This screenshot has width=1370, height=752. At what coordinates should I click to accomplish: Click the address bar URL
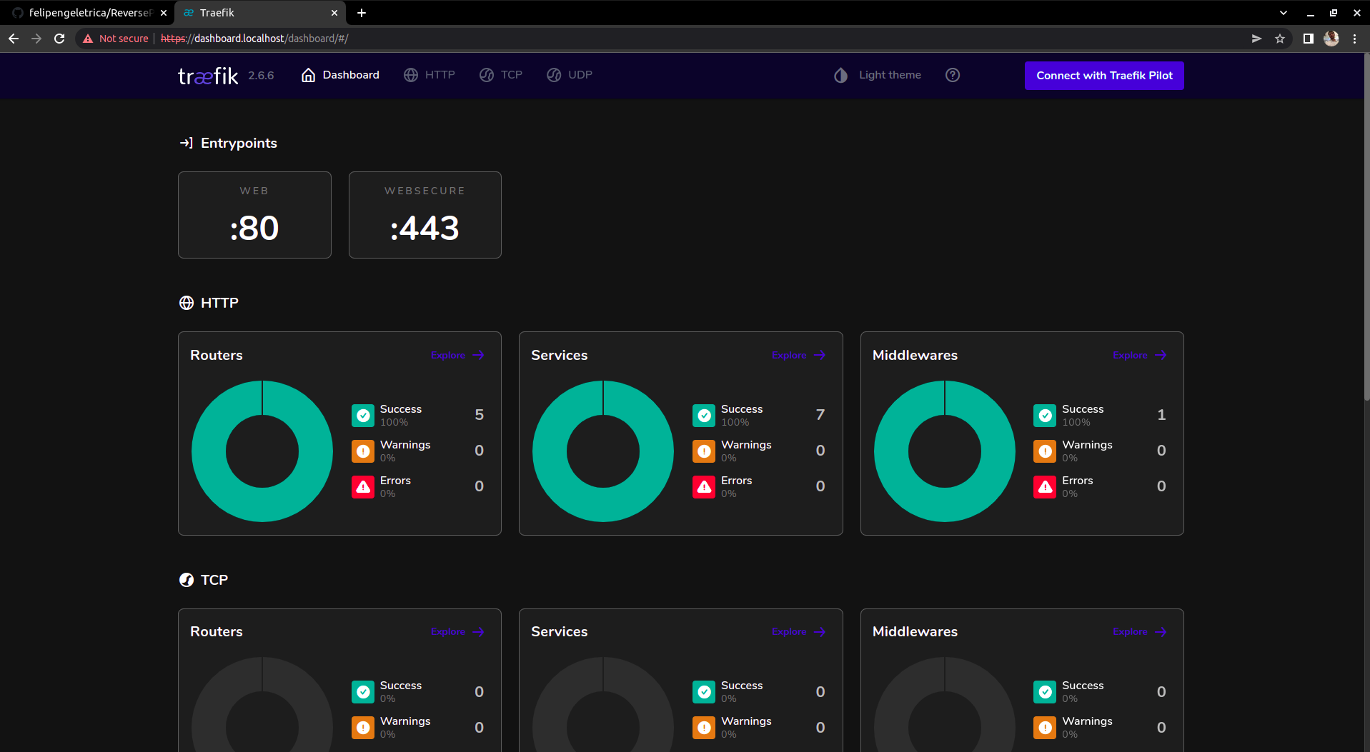(x=254, y=39)
